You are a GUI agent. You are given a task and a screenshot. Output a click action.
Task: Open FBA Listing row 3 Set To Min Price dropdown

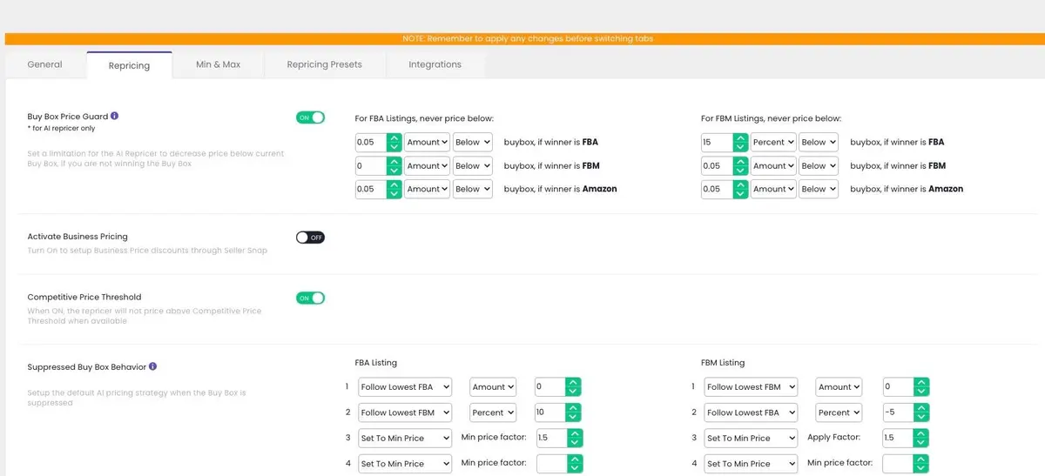click(x=405, y=439)
